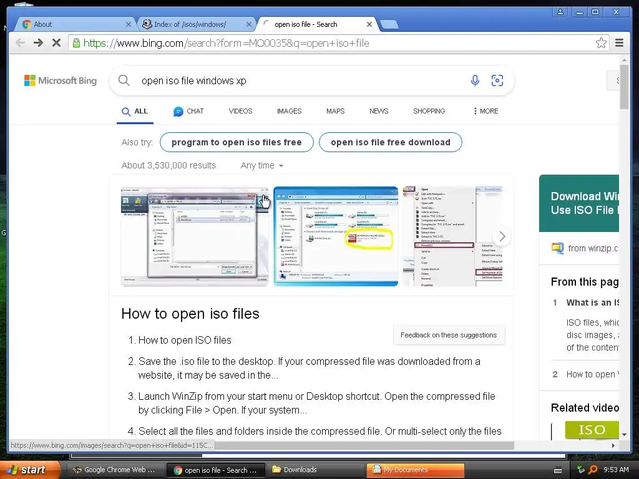Switch to MAPS results
This screenshot has width=639, height=479.
(335, 111)
